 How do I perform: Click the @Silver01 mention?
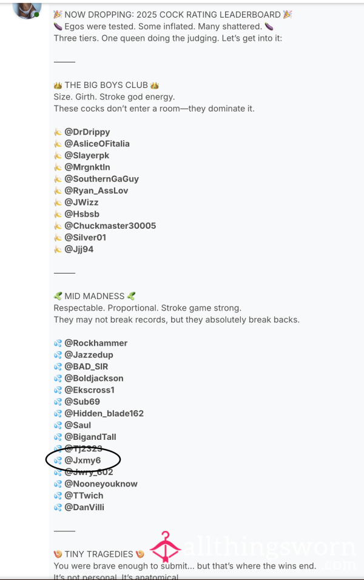[85, 237]
